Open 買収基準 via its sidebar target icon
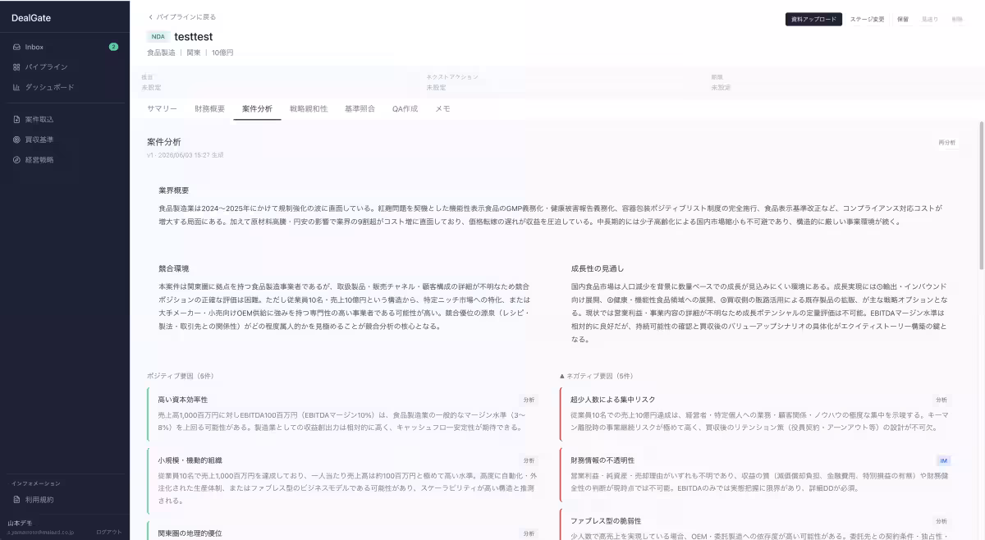985x540 pixels. pyautogui.click(x=16, y=140)
